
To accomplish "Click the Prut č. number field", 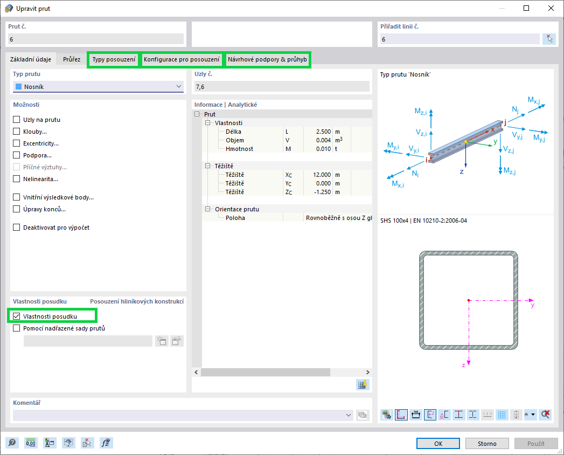I will 96,39.
